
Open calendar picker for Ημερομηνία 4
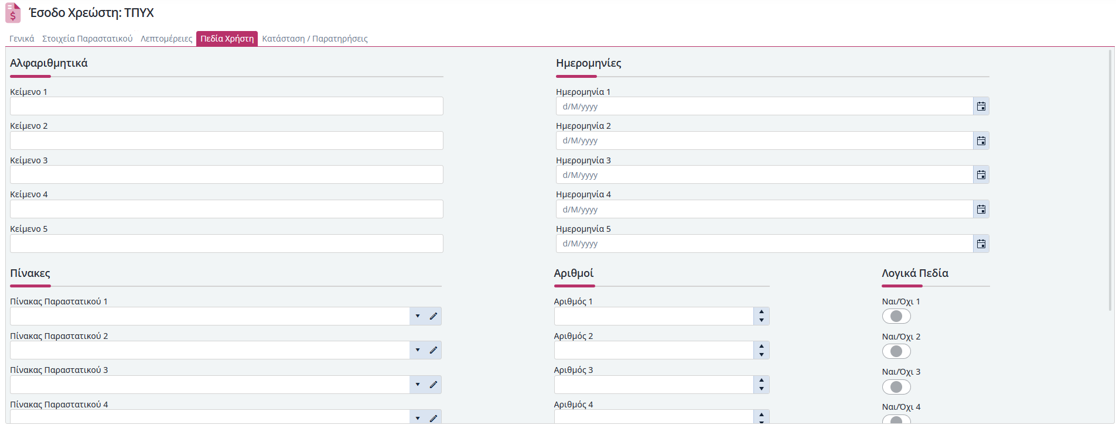pos(981,209)
